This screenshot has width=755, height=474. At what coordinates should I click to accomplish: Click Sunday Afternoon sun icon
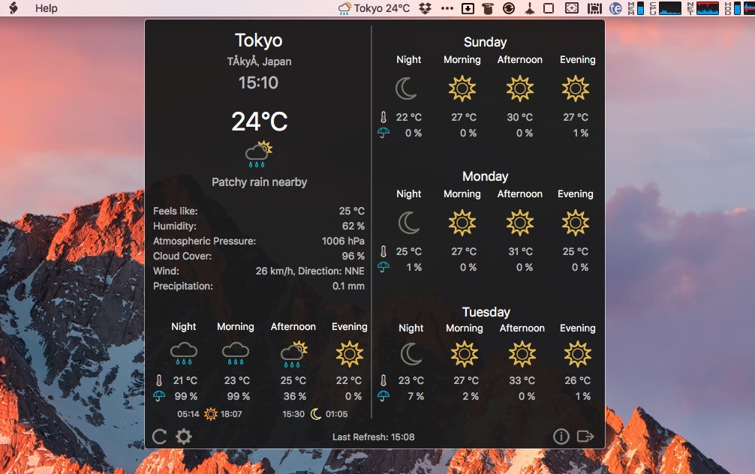pyautogui.click(x=520, y=88)
